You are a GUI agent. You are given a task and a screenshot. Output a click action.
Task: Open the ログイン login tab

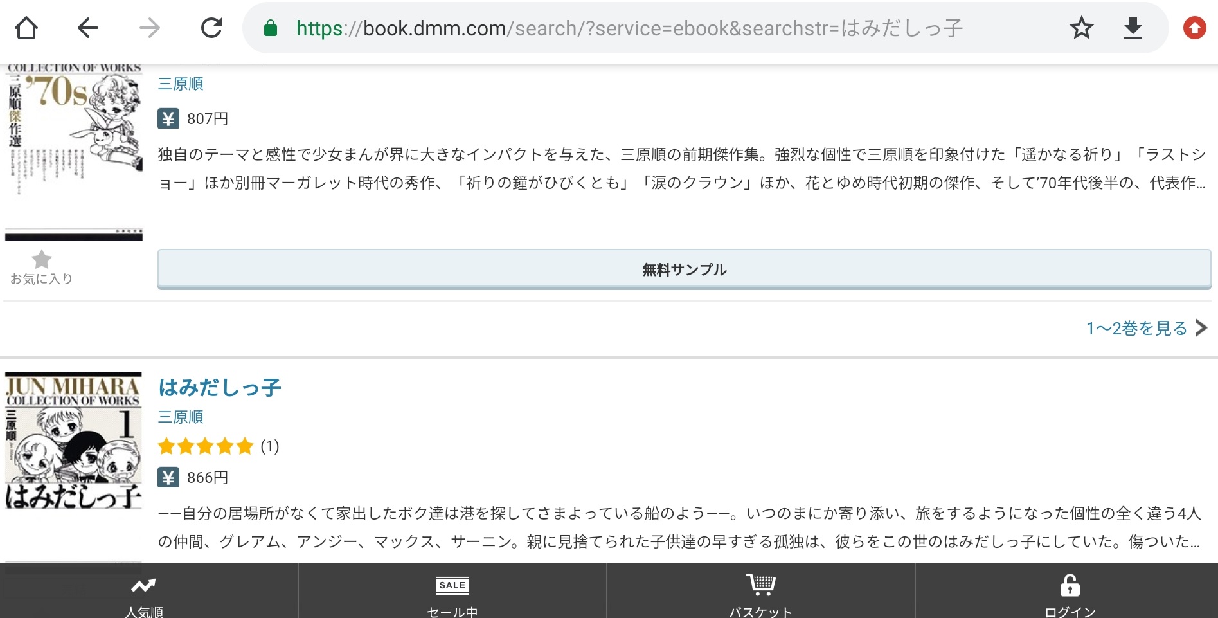point(1070,595)
